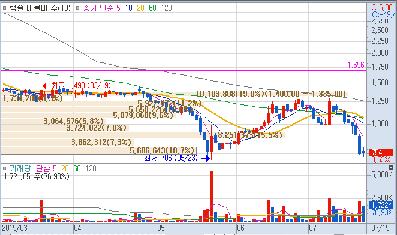Screen dimensions: 397x235
Task: Click the 5,922,472(11.2%) volume profile bar
Action: (103, 104)
